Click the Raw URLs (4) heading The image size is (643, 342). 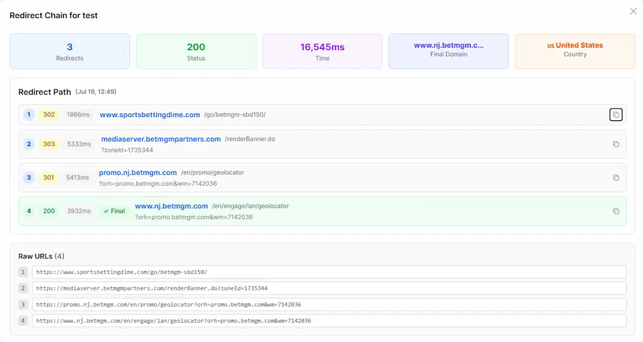pyautogui.click(x=41, y=256)
